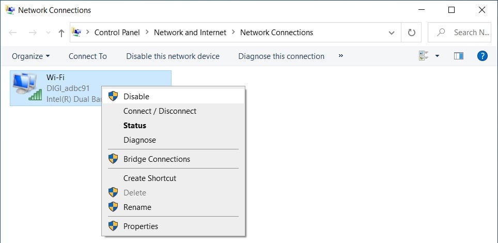Click the Help question mark icon

[483, 56]
